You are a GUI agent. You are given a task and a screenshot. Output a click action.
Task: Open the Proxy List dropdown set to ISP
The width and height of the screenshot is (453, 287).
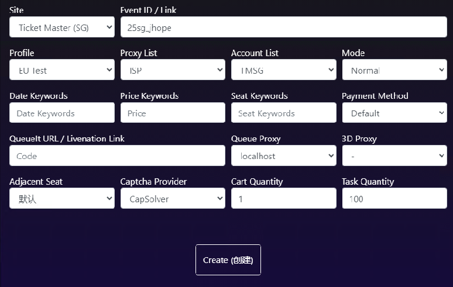click(172, 70)
